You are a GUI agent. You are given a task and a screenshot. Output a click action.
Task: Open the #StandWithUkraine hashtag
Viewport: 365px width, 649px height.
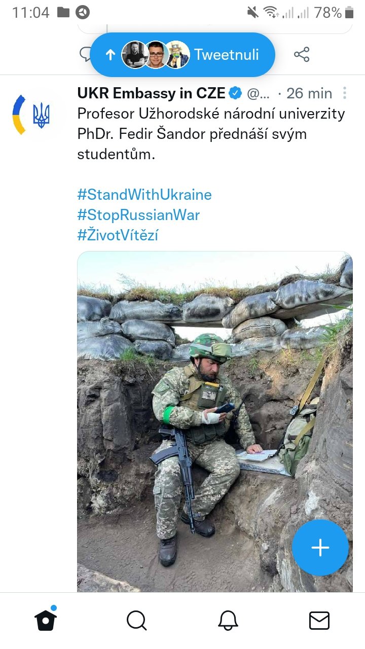tap(144, 195)
